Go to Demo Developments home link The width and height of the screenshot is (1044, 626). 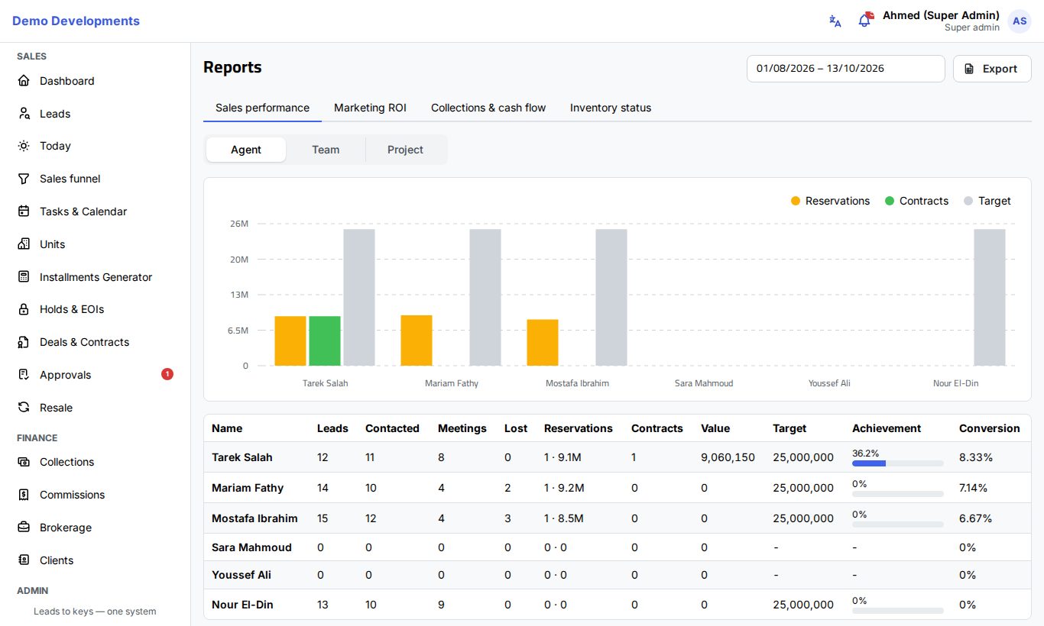76,21
